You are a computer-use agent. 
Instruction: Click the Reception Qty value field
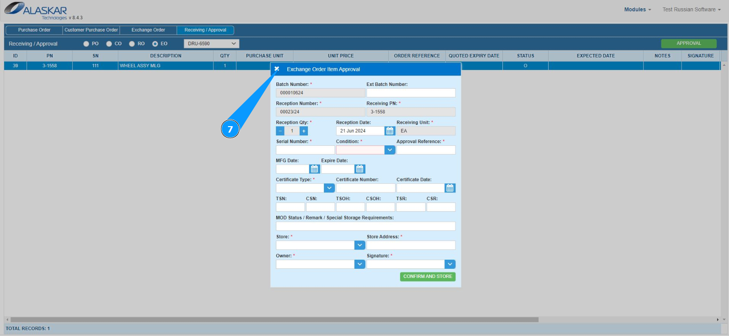click(292, 131)
